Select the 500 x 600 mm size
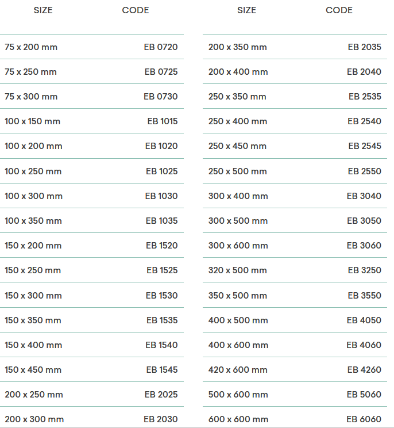Image resolution: width=394 pixels, height=428 pixels. click(x=238, y=395)
